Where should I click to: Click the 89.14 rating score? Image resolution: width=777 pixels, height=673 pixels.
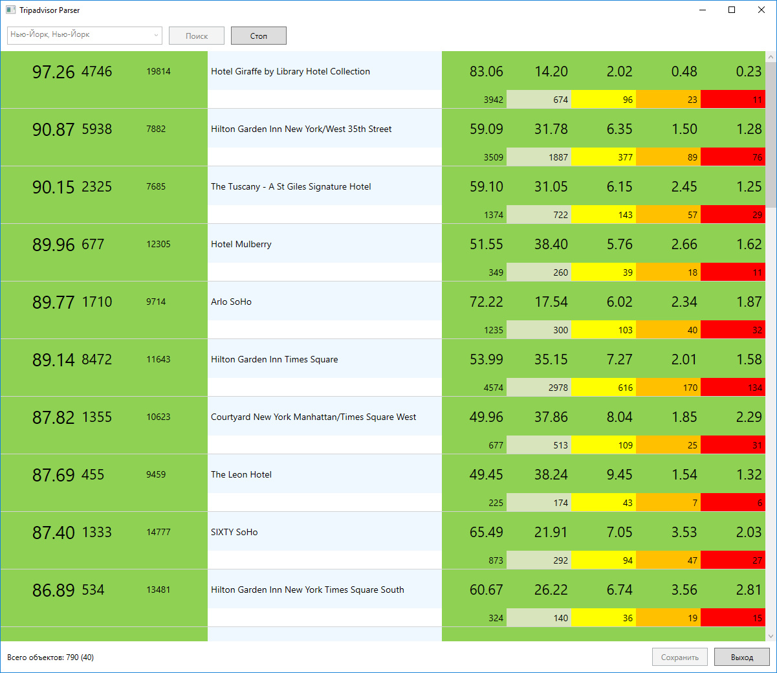point(54,360)
